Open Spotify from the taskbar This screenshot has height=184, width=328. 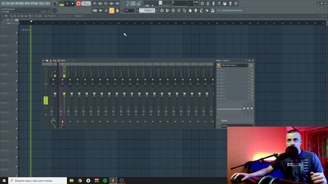pos(105,180)
